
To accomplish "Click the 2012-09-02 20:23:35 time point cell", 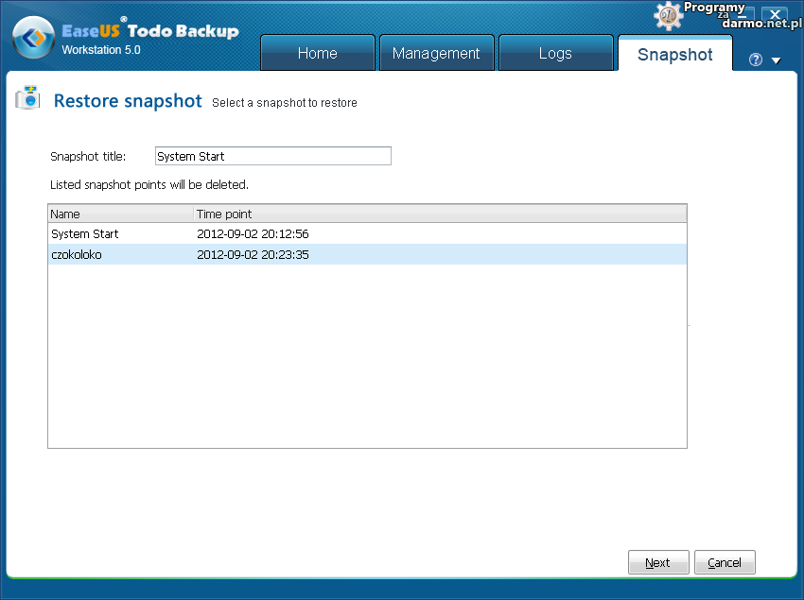I will coord(253,254).
